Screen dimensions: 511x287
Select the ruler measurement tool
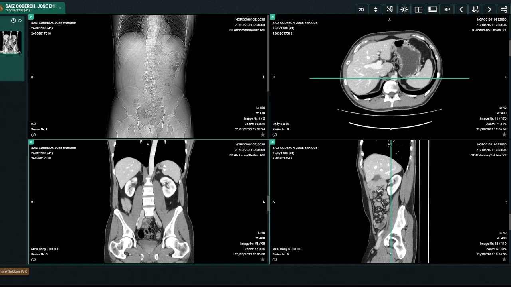click(x=390, y=10)
